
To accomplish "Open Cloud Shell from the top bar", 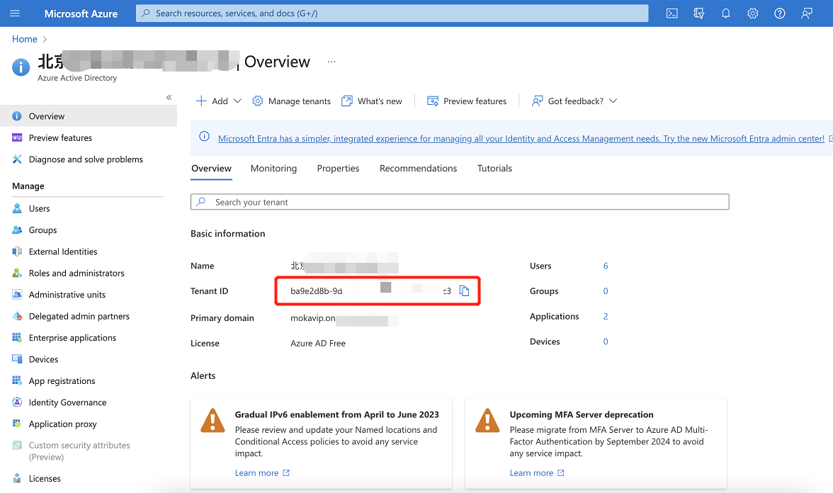I will (x=672, y=13).
